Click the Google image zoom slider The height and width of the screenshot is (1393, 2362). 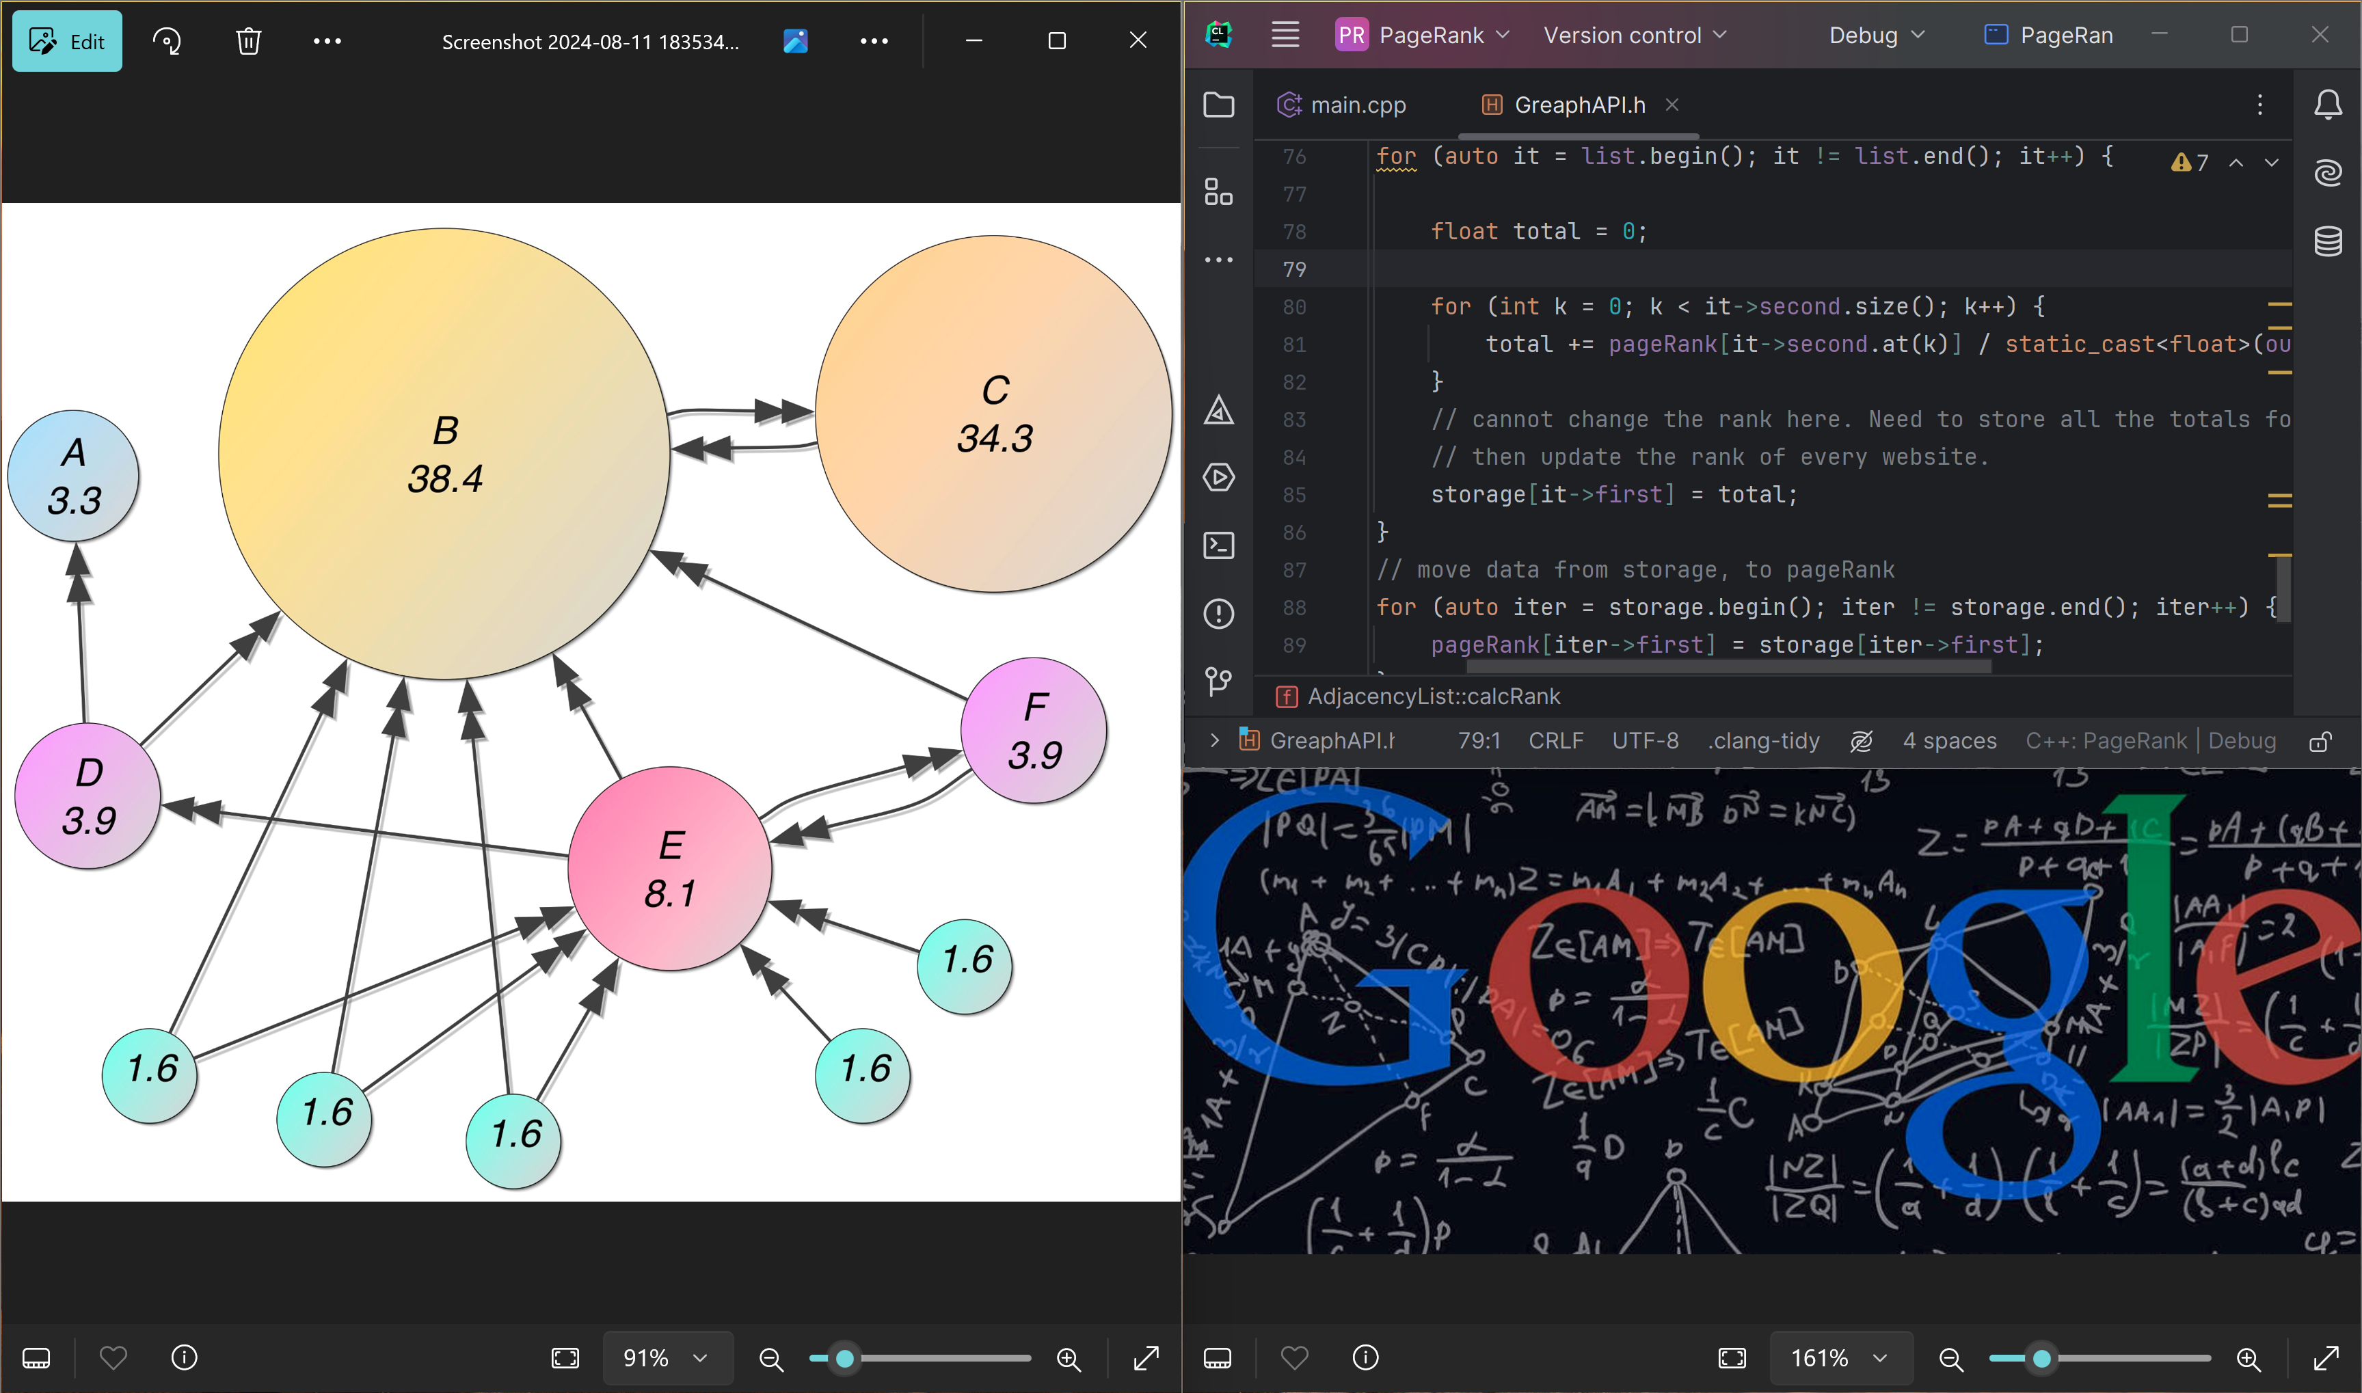pos(2100,1358)
